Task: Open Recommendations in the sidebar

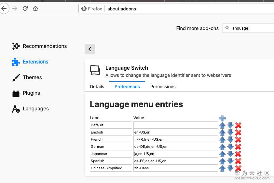Action: click(45, 46)
